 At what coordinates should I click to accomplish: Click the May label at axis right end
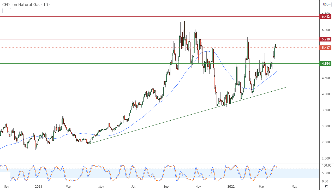coord(294,187)
